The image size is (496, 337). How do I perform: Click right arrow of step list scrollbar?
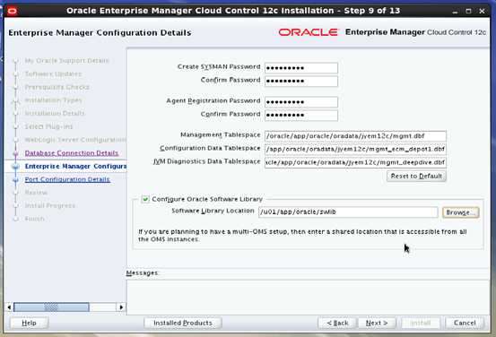(x=121, y=307)
